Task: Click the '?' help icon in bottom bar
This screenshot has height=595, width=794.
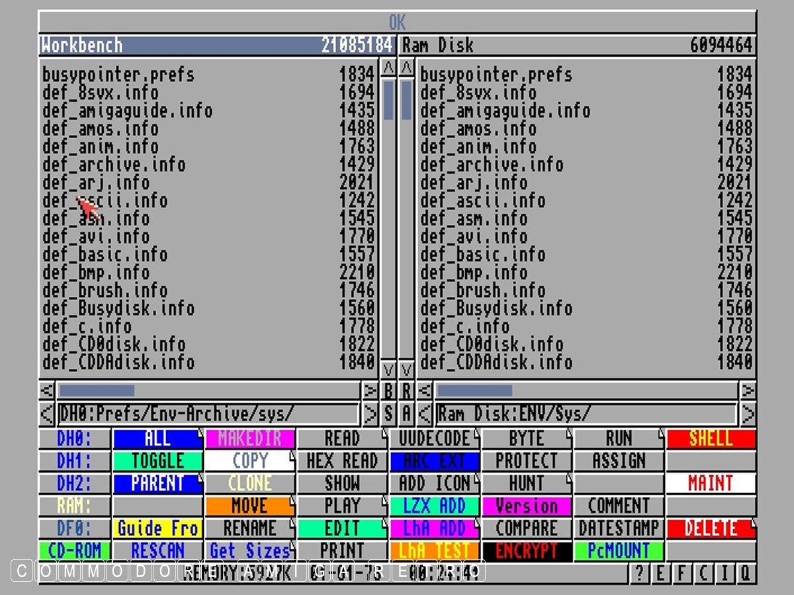Action: (x=639, y=573)
